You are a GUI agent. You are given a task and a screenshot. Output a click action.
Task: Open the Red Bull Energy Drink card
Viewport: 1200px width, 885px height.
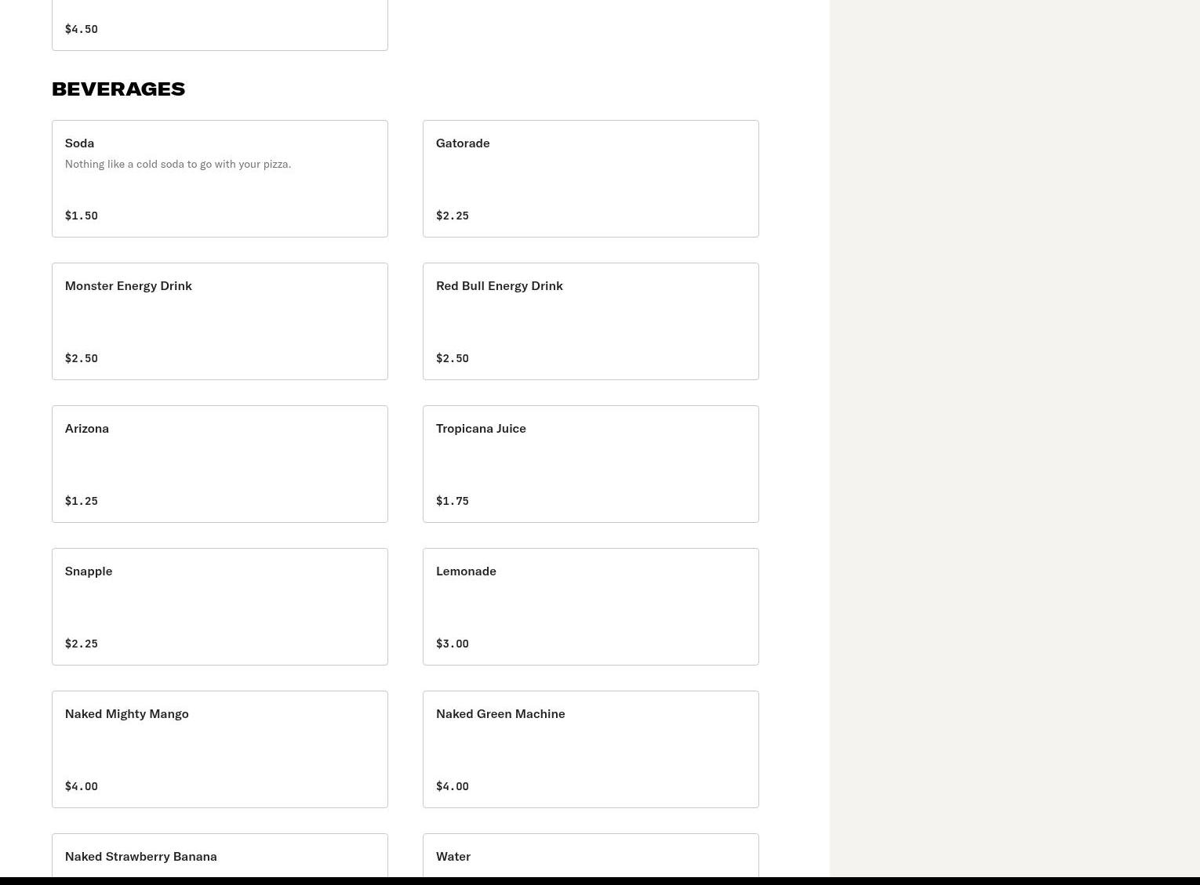click(x=591, y=321)
